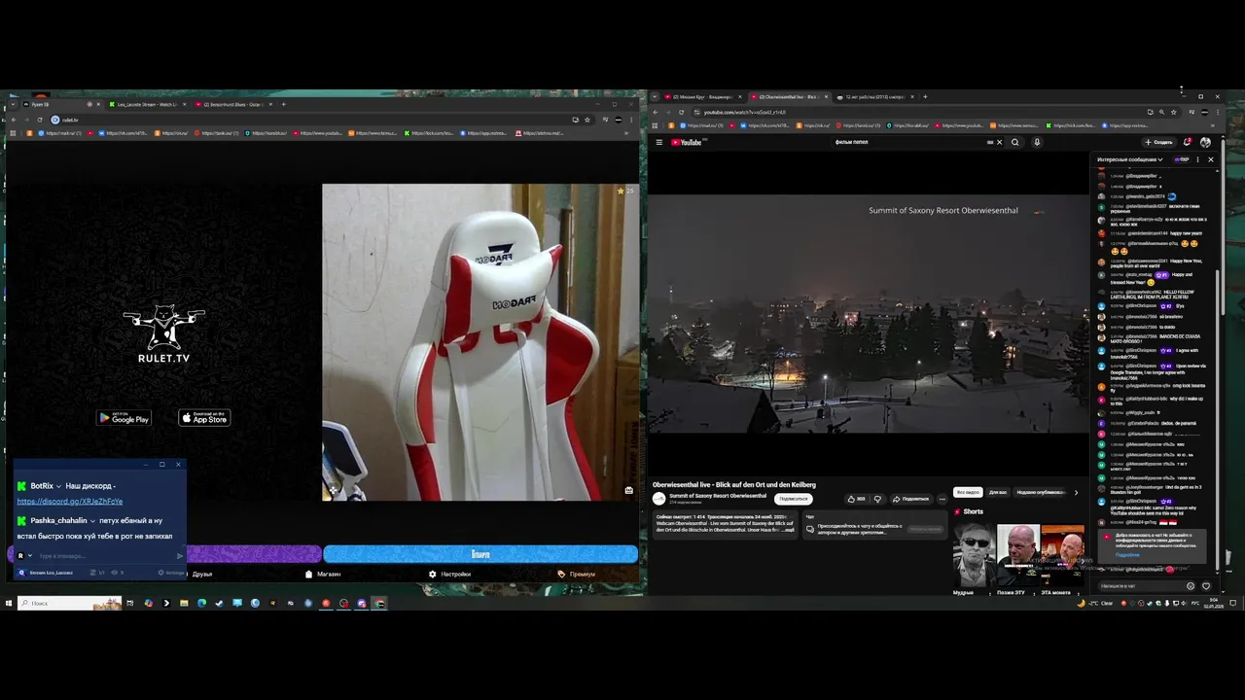Open Настройки on Rulet.tv
1245x700 pixels.
point(449,574)
